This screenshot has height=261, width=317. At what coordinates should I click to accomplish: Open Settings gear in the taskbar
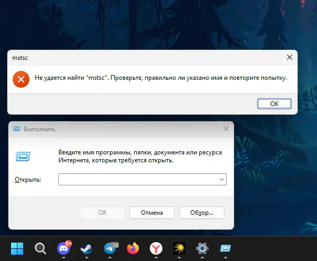click(202, 248)
